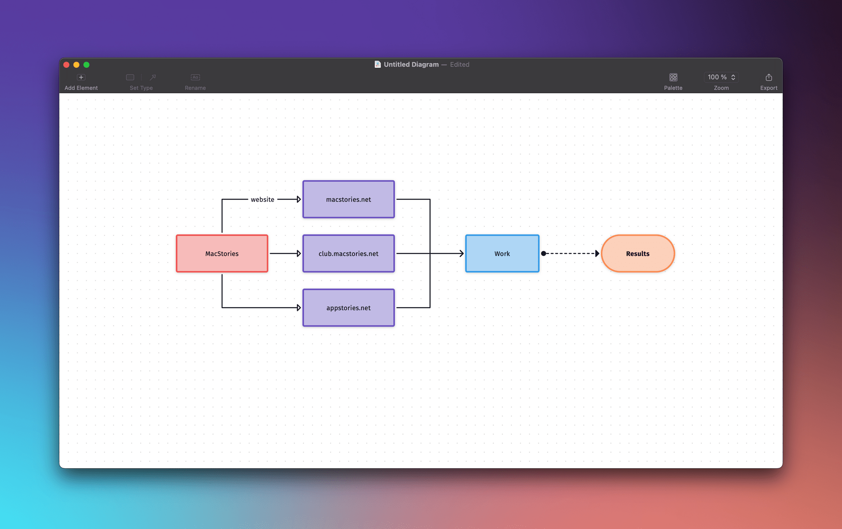Open the Palette panel icon
Viewport: 842px width, 529px height.
tap(673, 77)
